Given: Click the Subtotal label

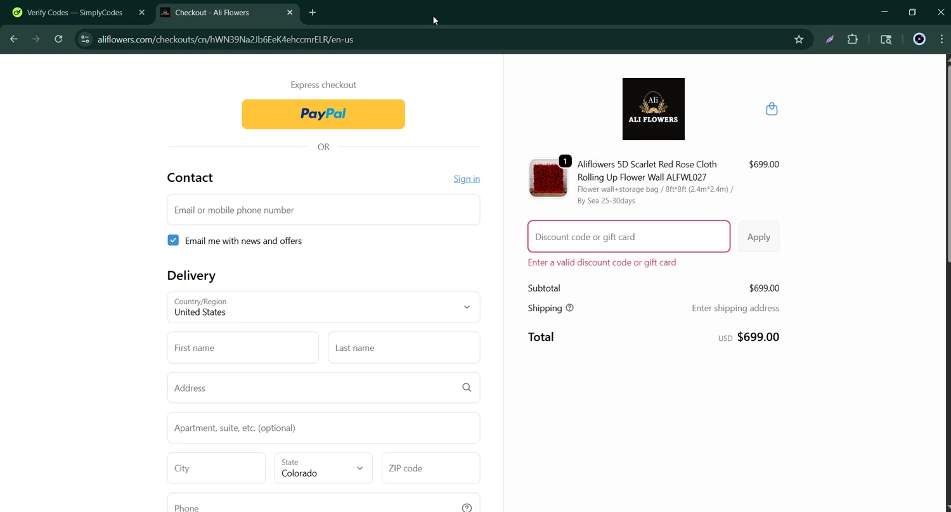Looking at the screenshot, I should [x=544, y=288].
